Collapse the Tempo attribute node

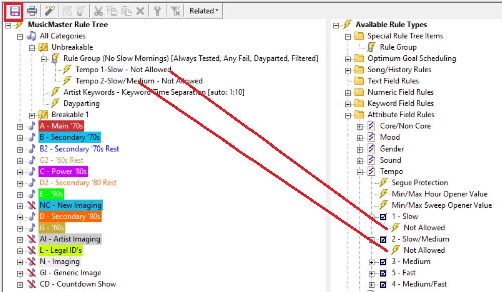coord(360,172)
